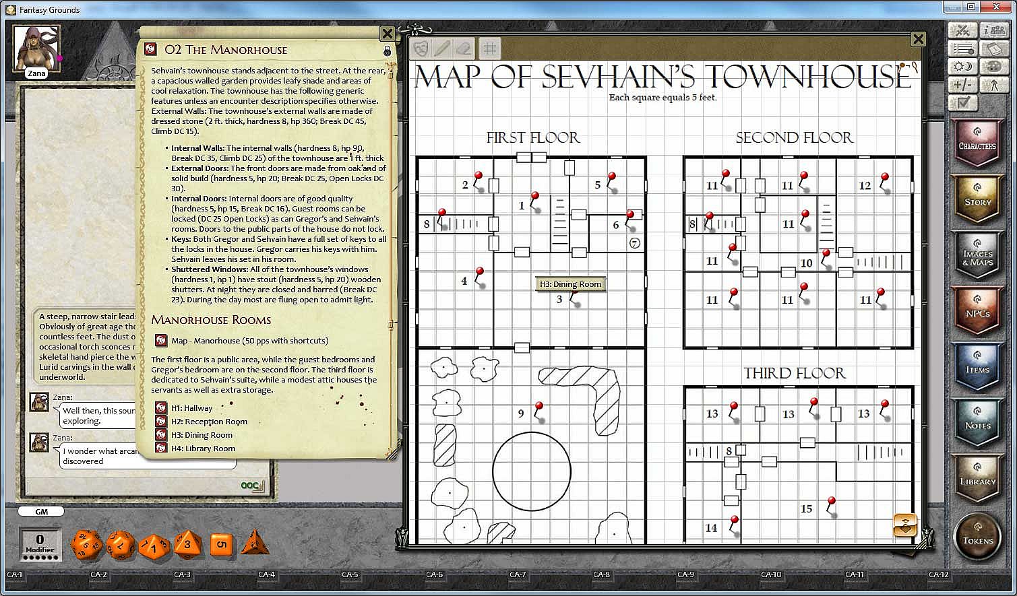
Task: Close the Sevhain's Townhouse map window
Action: (x=918, y=39)
